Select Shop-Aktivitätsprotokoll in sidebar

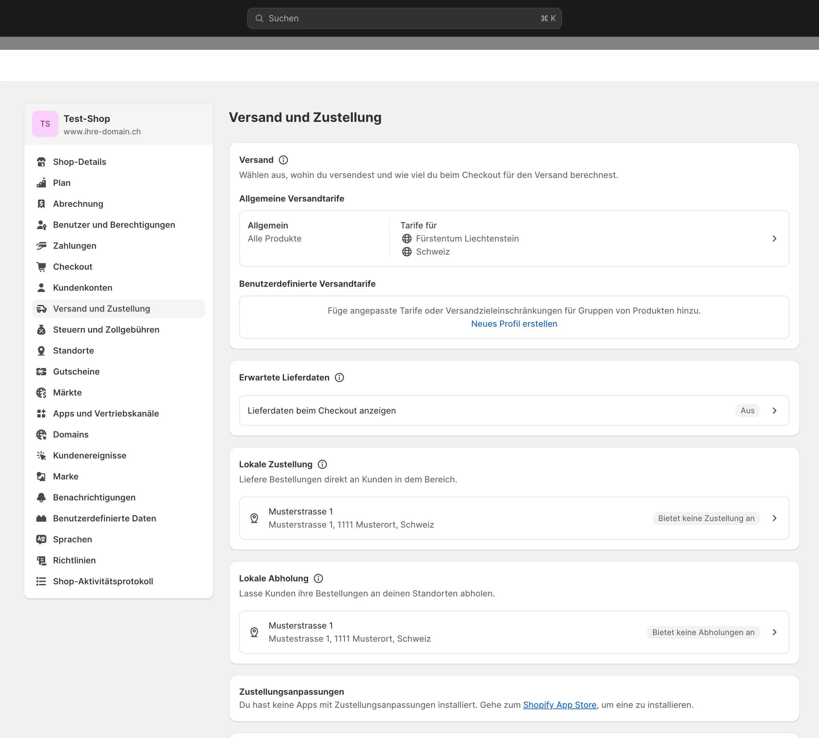click(103, 581)
